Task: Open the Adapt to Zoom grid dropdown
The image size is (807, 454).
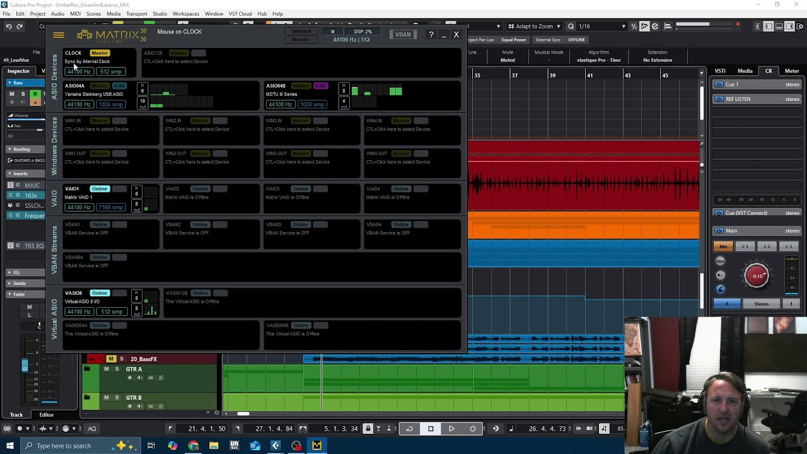Action: (x=534, y=26)
